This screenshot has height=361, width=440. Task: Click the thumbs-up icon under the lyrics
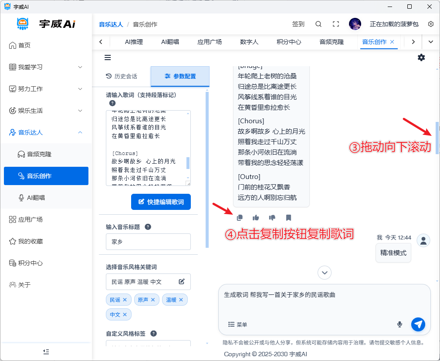point(256,218)
